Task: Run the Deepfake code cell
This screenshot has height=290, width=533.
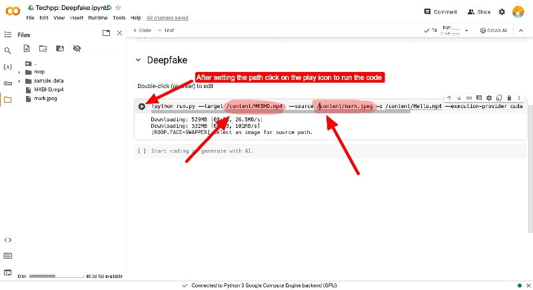Action: [142, 107]
